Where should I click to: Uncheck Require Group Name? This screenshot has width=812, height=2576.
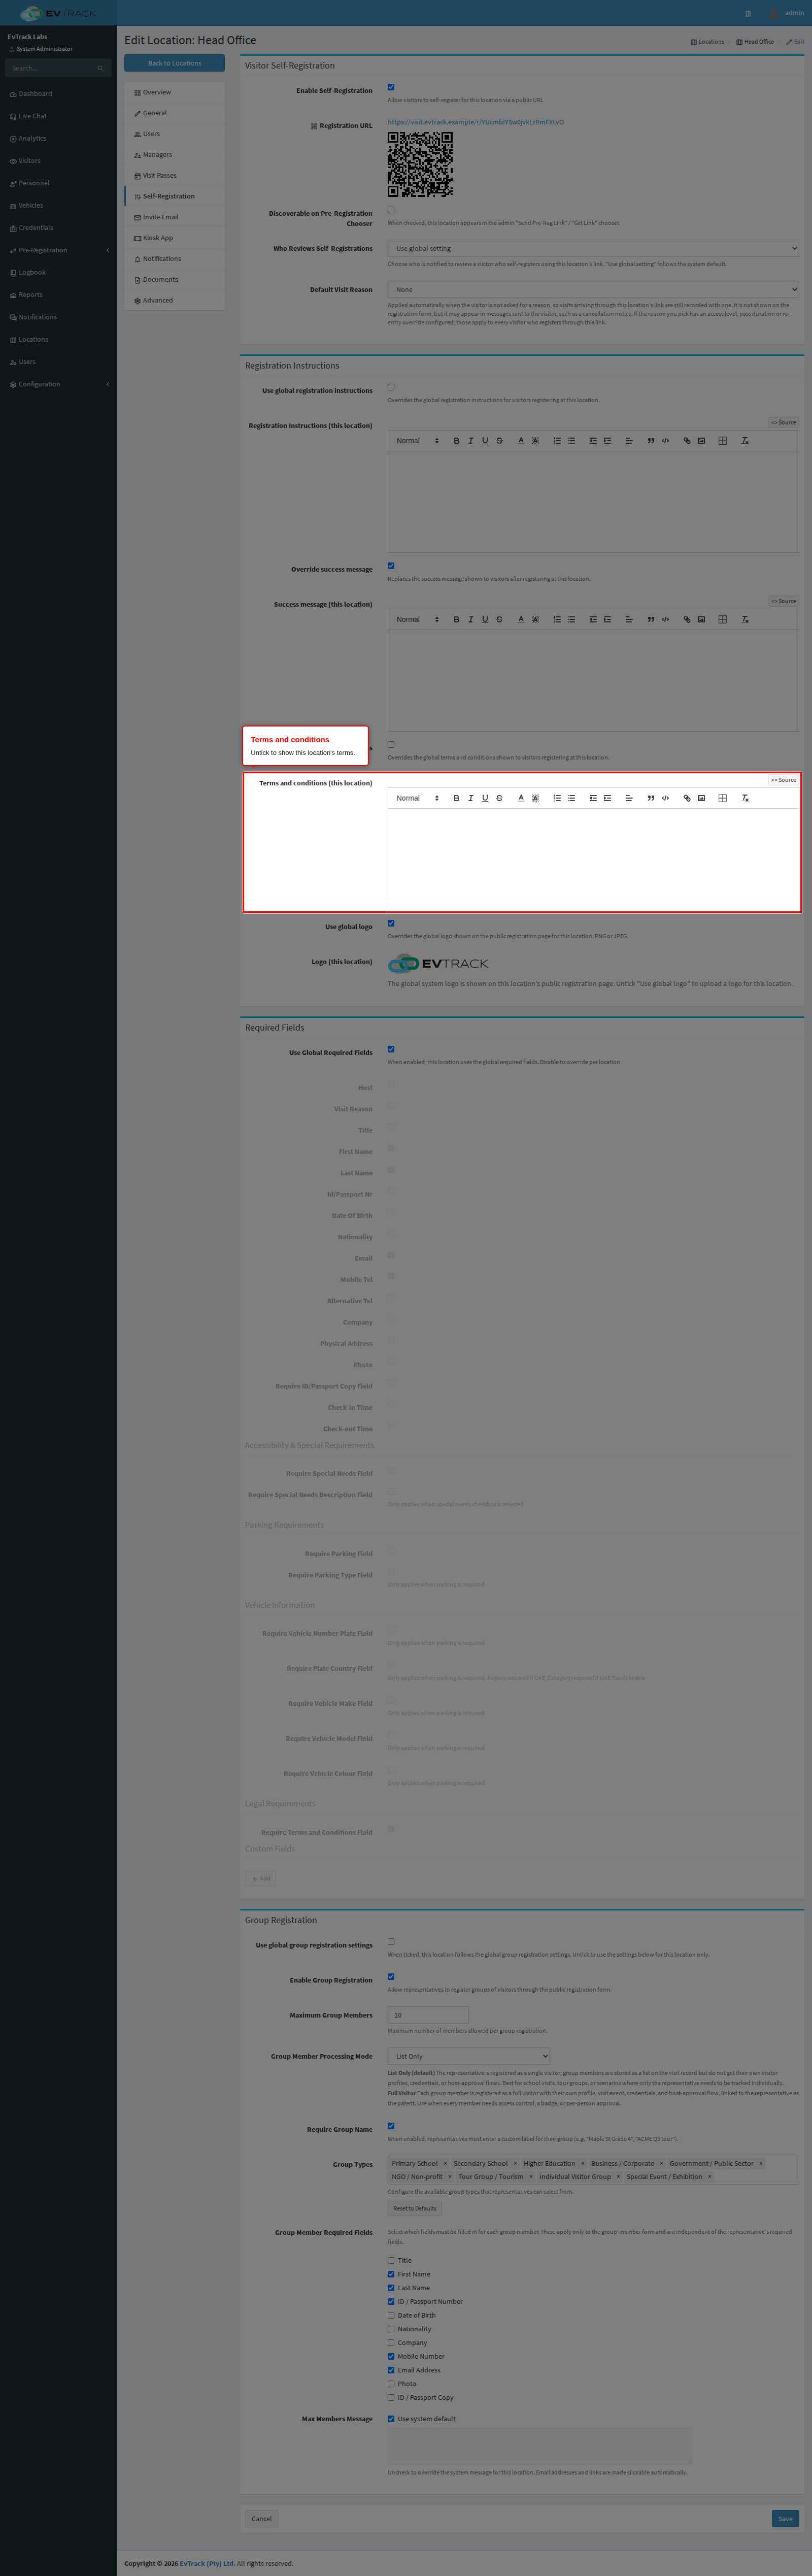[x=391, y=2126]
